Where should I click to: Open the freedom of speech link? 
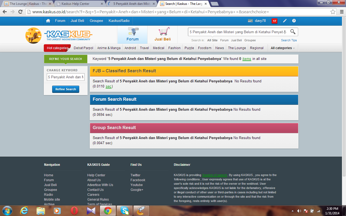point(215,175)
